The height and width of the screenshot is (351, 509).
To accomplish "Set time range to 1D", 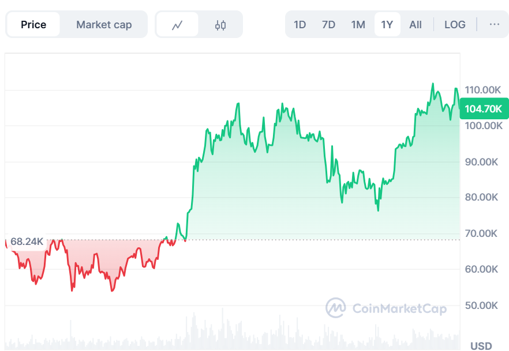I will [x=300, y=25].
